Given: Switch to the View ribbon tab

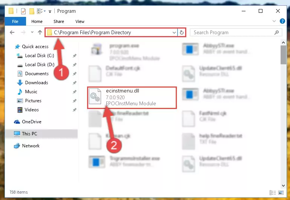Looking at the screenshot, I should click(80, 21).
